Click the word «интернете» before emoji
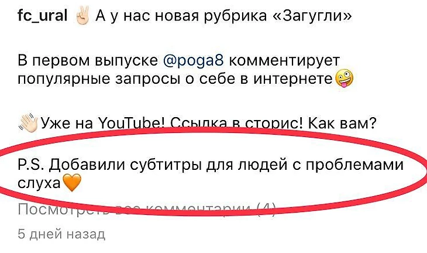 (x=294, y=79)
